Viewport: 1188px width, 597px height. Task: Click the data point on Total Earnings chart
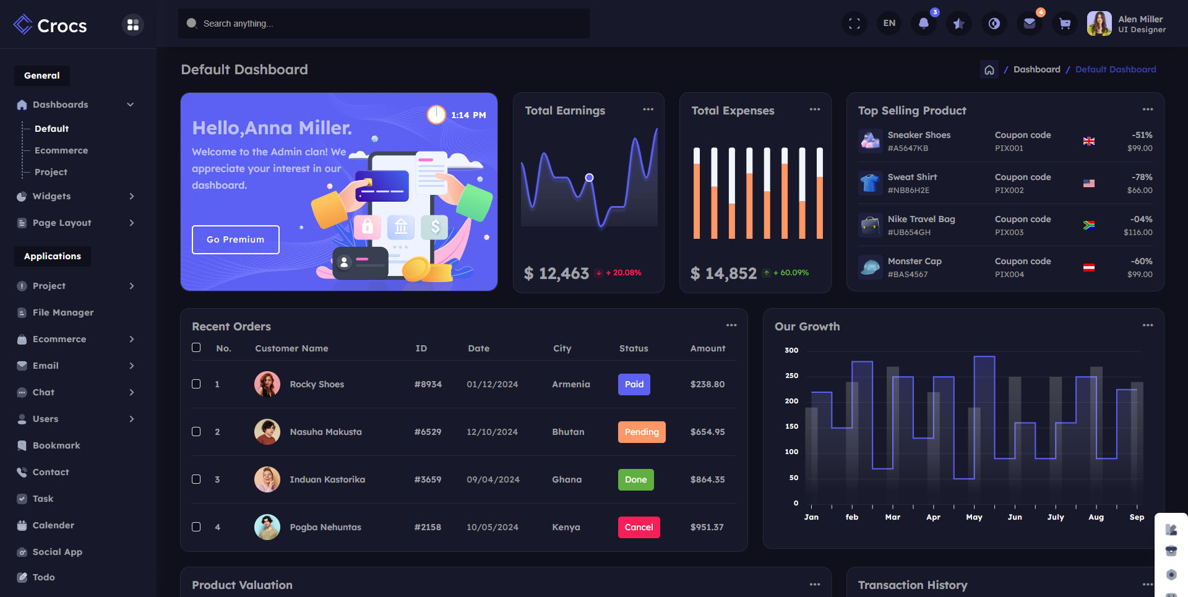click(x=589, y=178)
